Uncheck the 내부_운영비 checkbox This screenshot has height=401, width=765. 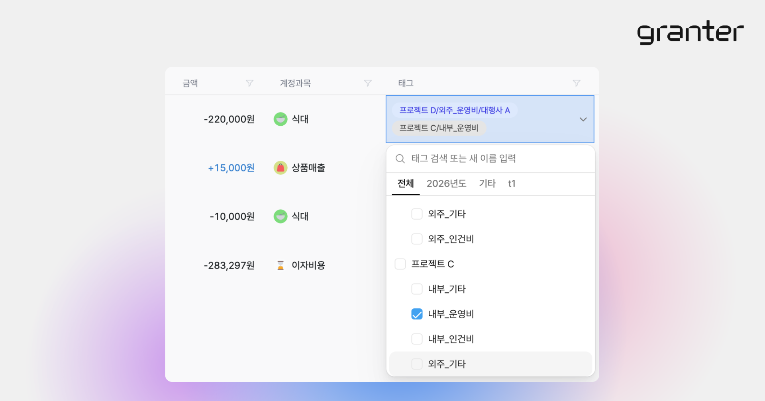click(x=417, y=314)
